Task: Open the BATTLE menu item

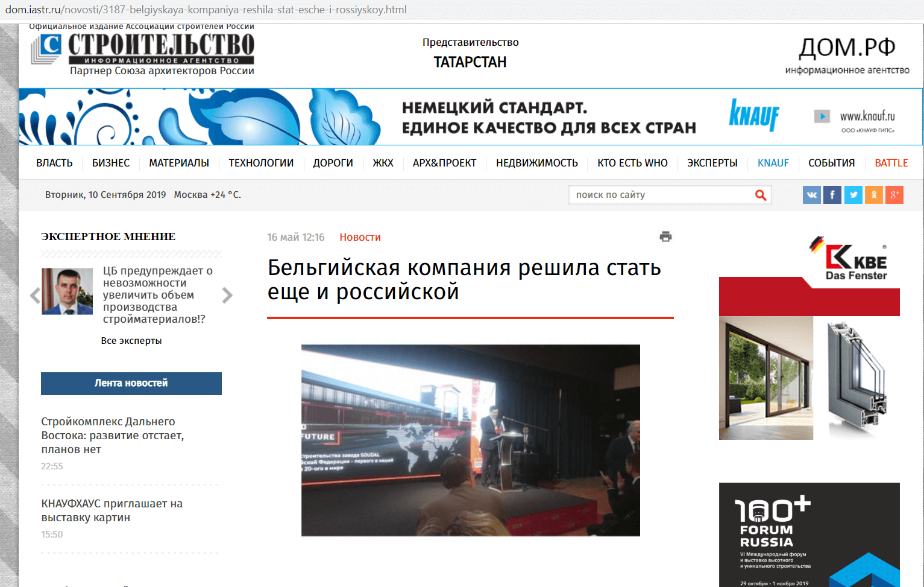Action: tap(891, 163)
